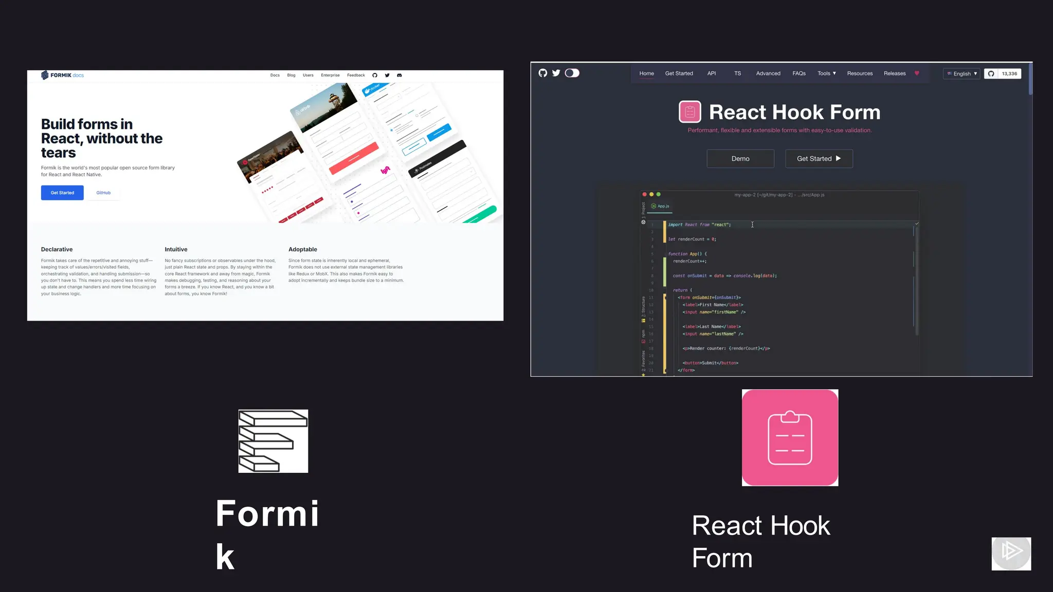Click the GitHub star icon beside 13,336
Viewport: 1053px width, 592px height.
tap(991, 73)
